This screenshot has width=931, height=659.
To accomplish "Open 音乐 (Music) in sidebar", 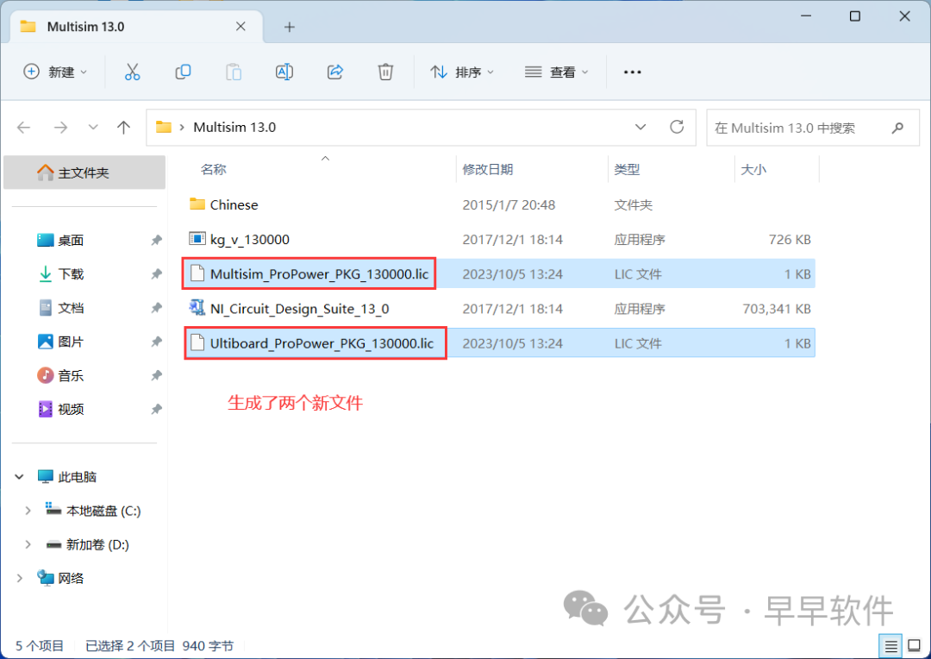I will [71, 375].
